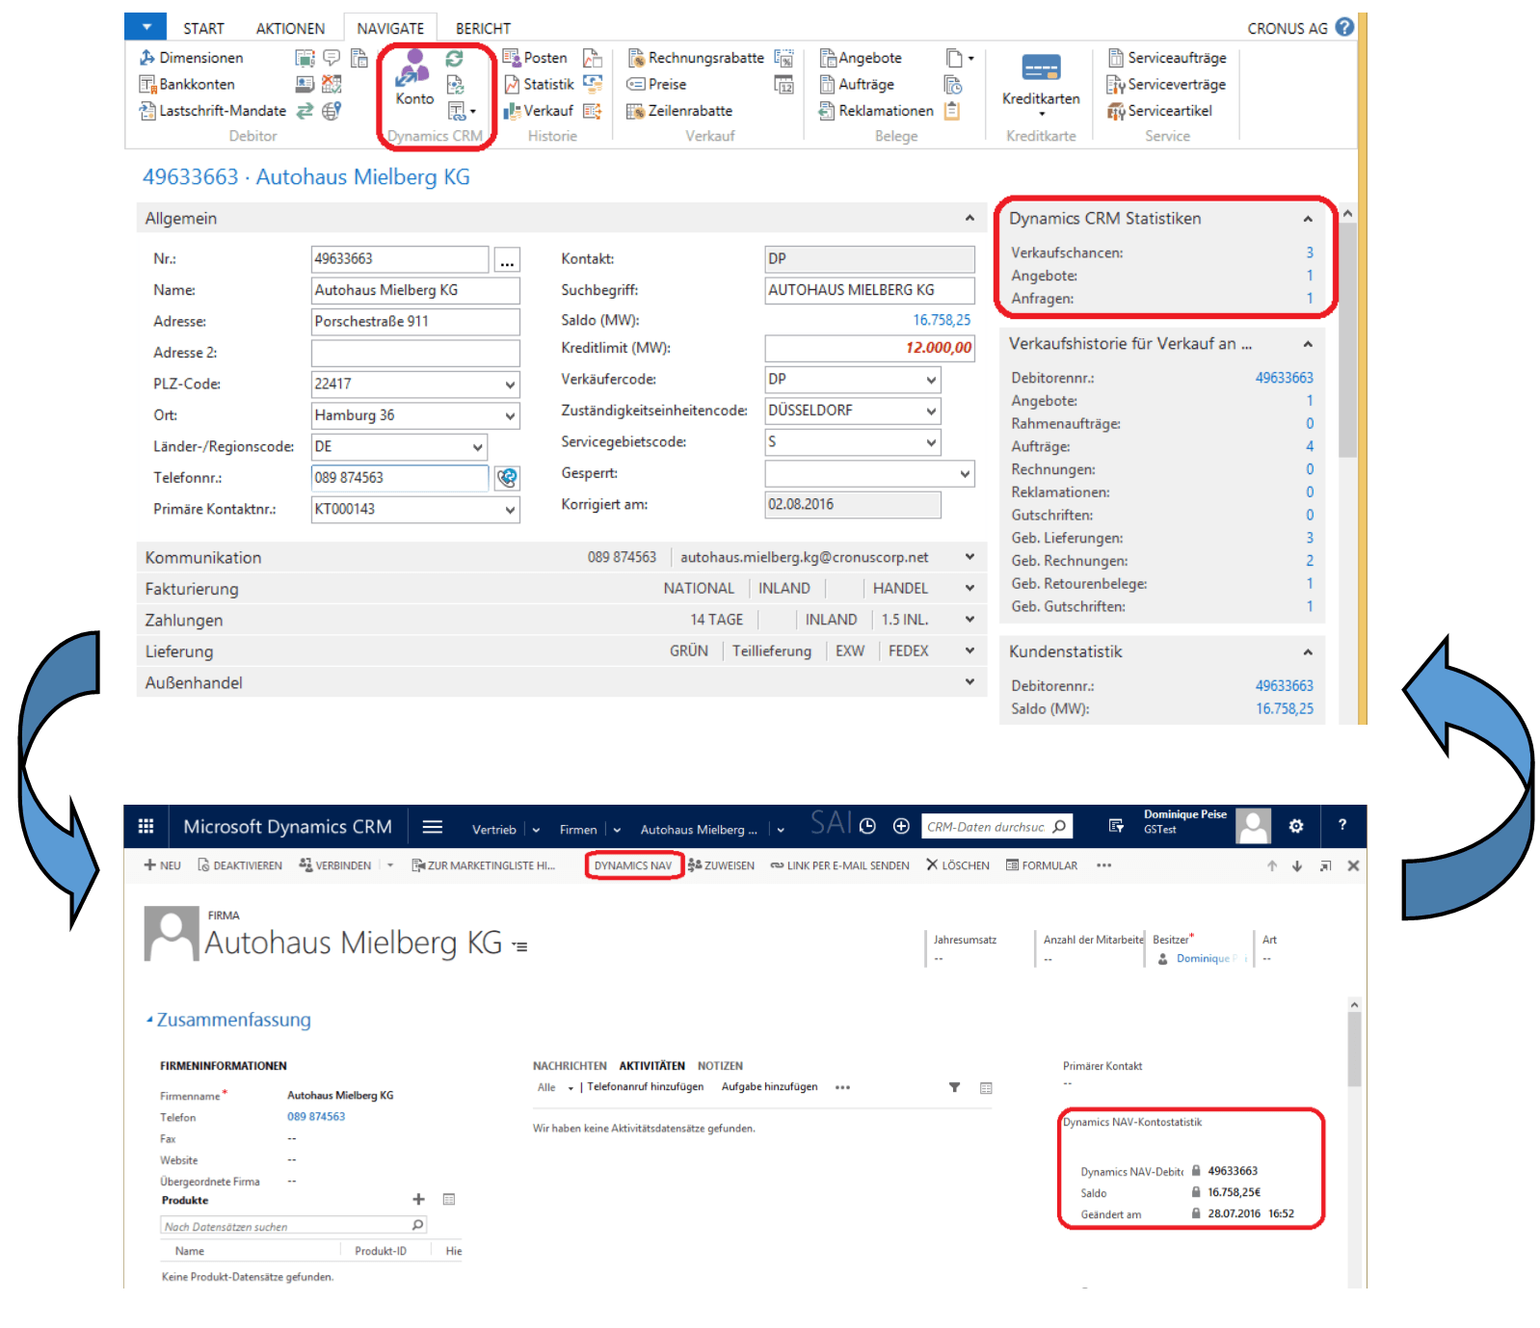Open the PLZ-Code dropdown
This screenshot has width=1540, height=1328.
tap(510, 385)
